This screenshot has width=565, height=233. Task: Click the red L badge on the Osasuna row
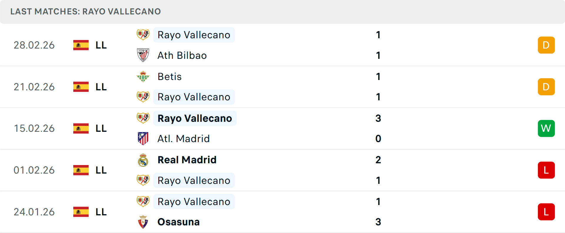(x=546, y=212)
